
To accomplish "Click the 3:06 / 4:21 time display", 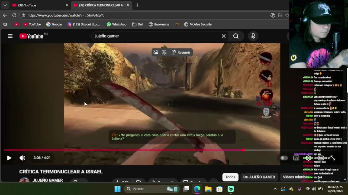I will click(42, 158).
